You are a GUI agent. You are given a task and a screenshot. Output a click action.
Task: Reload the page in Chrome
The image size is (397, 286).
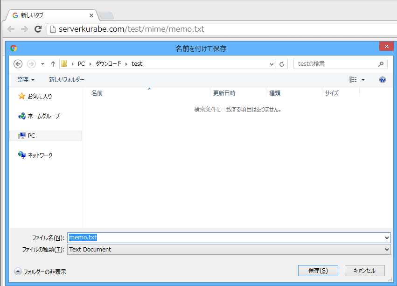38,29
